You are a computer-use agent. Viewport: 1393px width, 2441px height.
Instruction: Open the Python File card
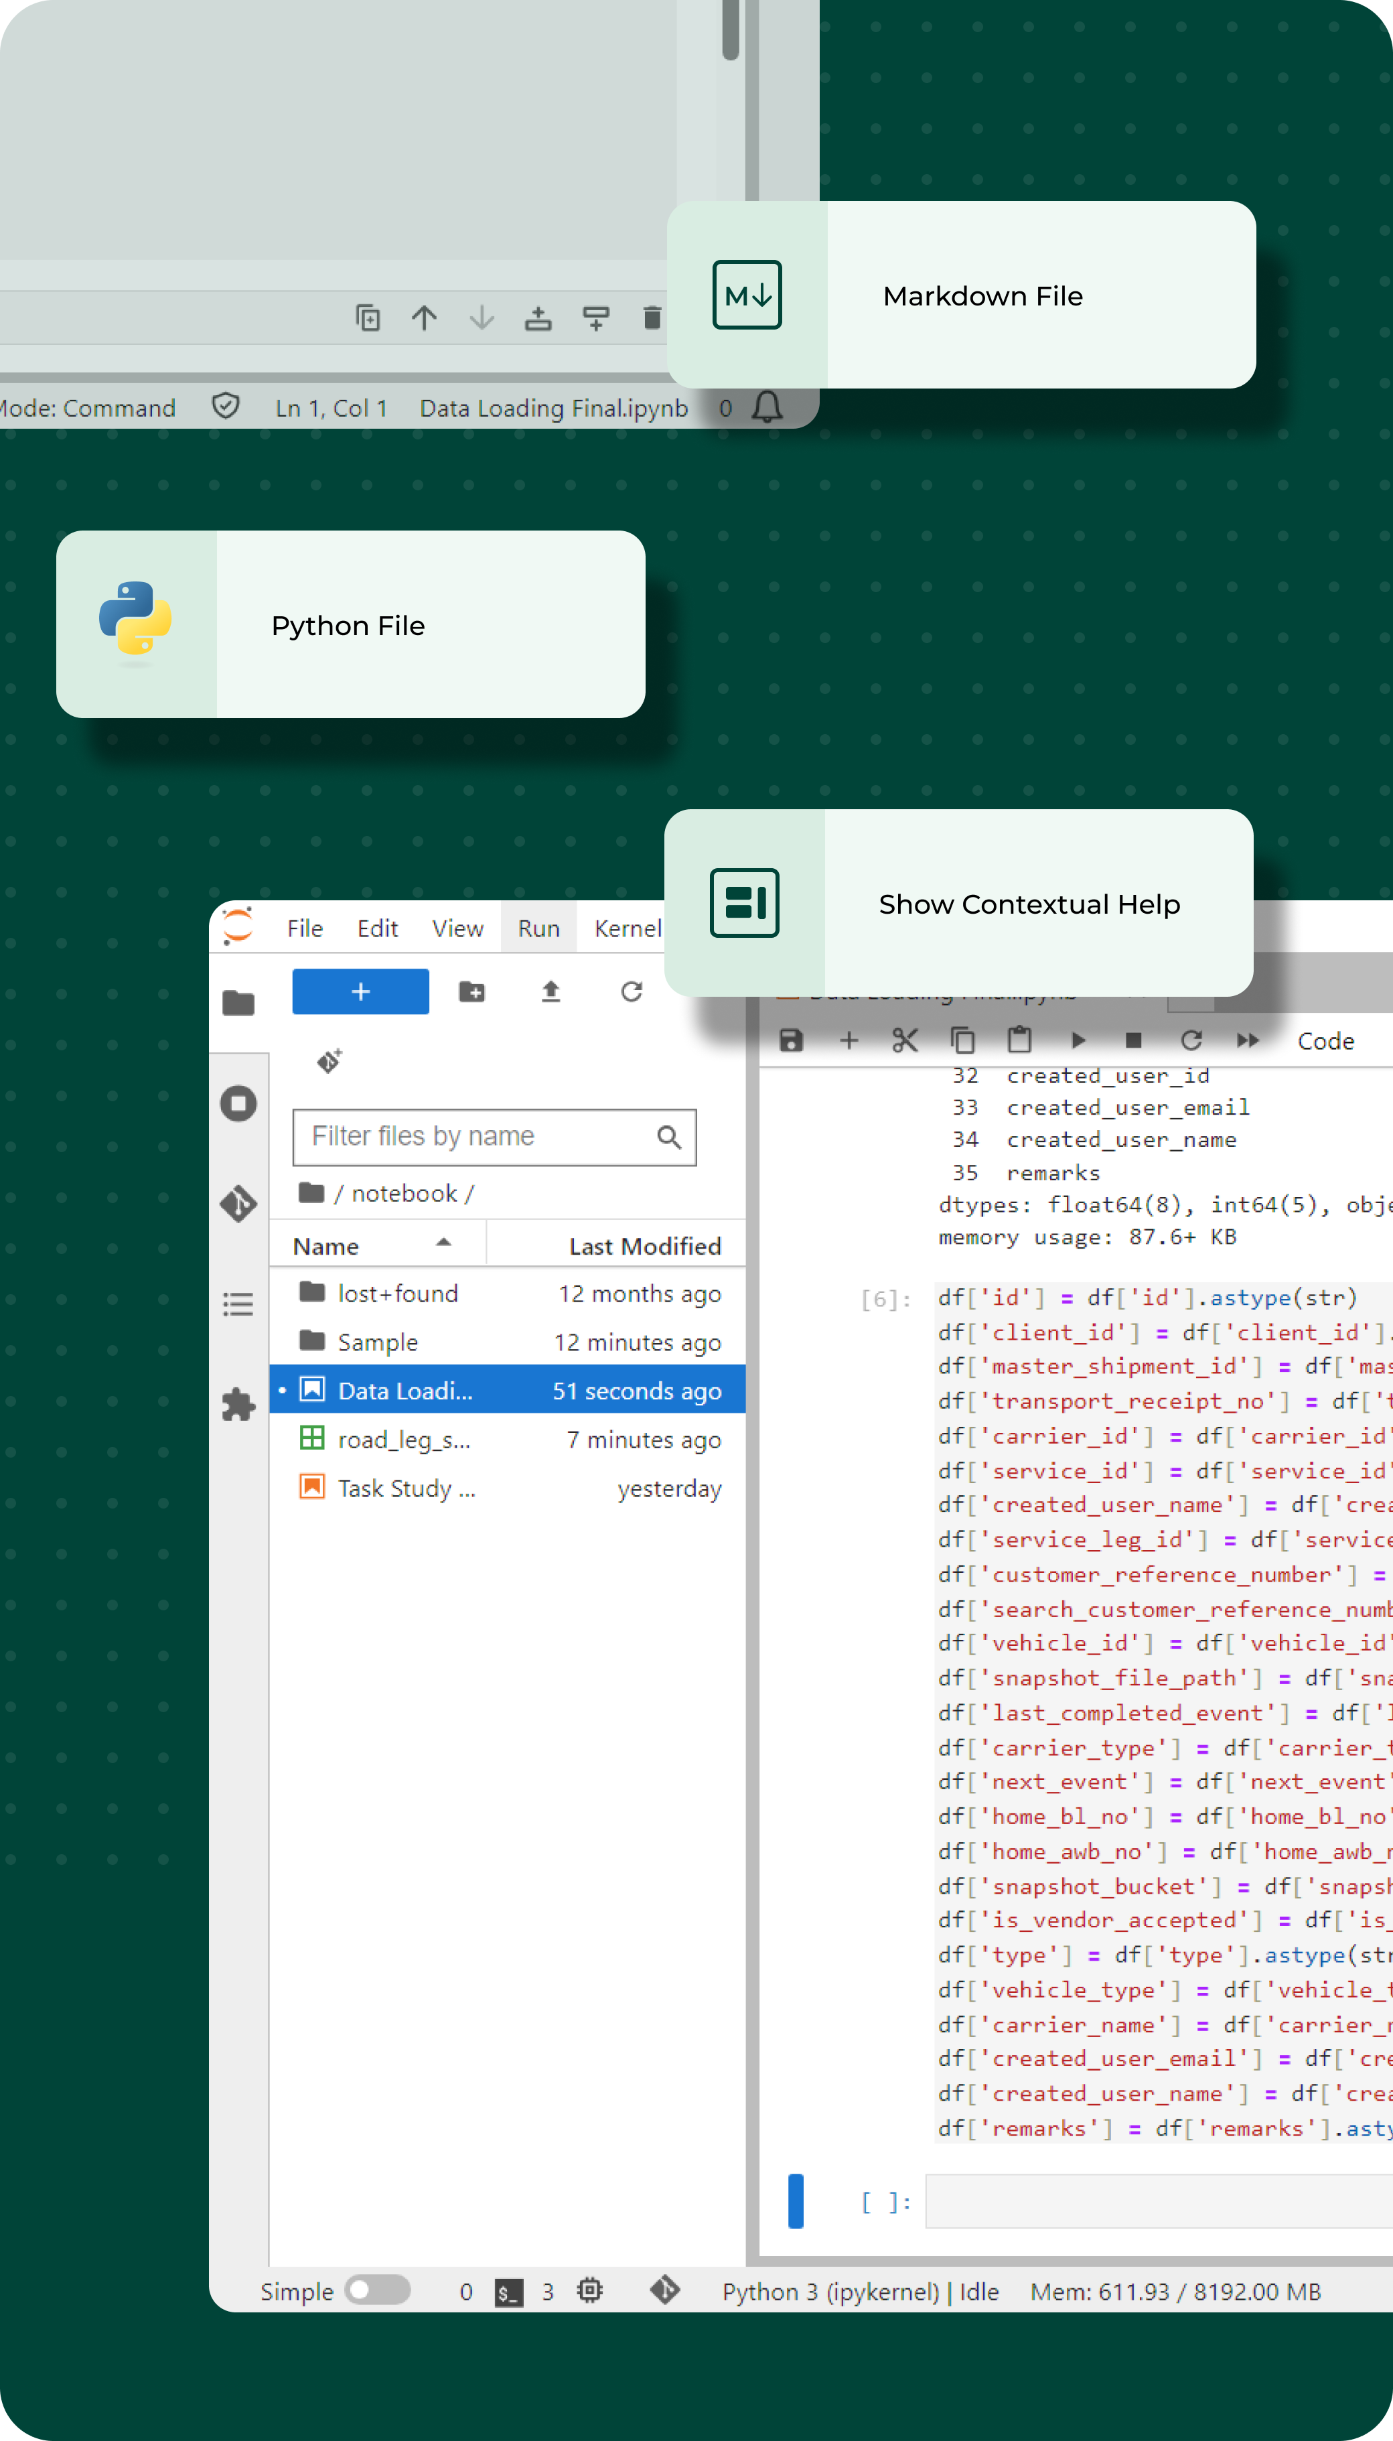tap(350, 625)
